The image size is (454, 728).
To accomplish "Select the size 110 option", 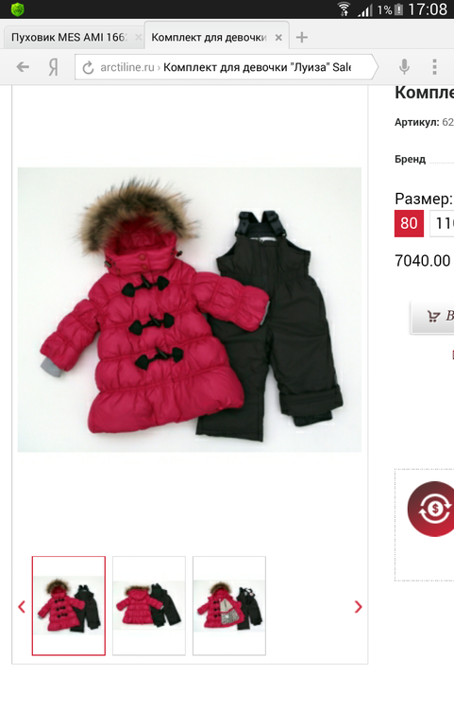I will pyautogui.click(x=442, y=223).
